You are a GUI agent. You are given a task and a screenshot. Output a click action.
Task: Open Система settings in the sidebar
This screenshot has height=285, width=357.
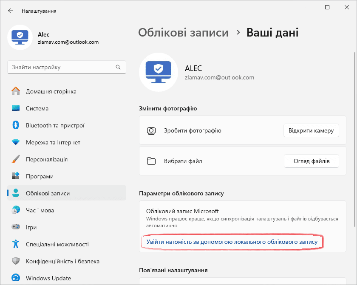pyautogui.click(x=37, y=108)
